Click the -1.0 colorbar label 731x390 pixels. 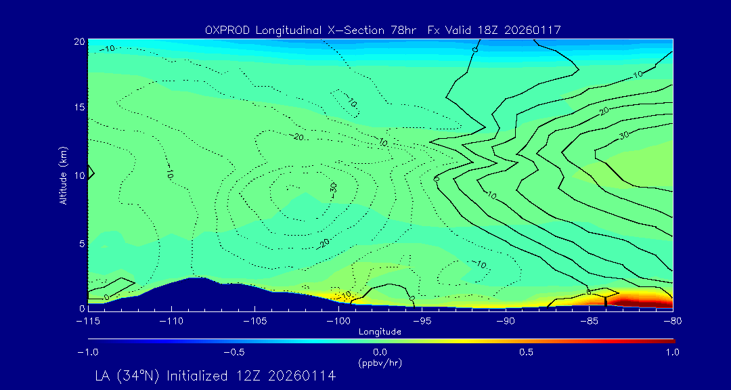point(87,352)
